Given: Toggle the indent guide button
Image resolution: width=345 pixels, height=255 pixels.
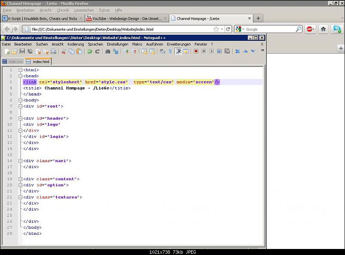Looking at the screenshot, I should [178, 52].
